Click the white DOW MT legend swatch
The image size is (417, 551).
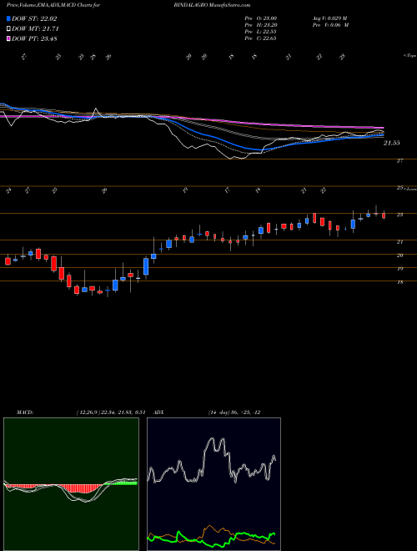coord(8,28)
